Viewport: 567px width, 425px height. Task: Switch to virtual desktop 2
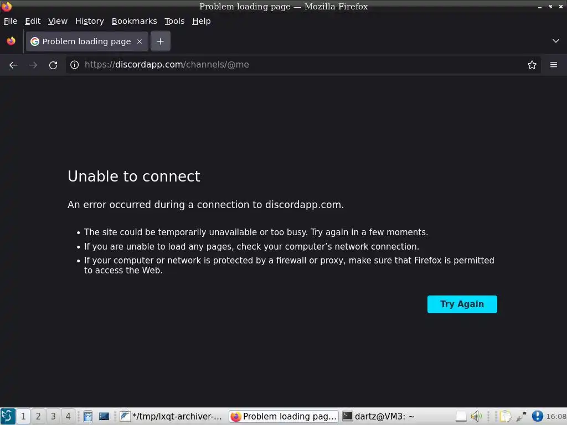pos(38,416)
